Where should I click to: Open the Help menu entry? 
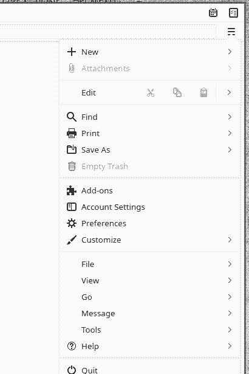click(x=150, y=346)
